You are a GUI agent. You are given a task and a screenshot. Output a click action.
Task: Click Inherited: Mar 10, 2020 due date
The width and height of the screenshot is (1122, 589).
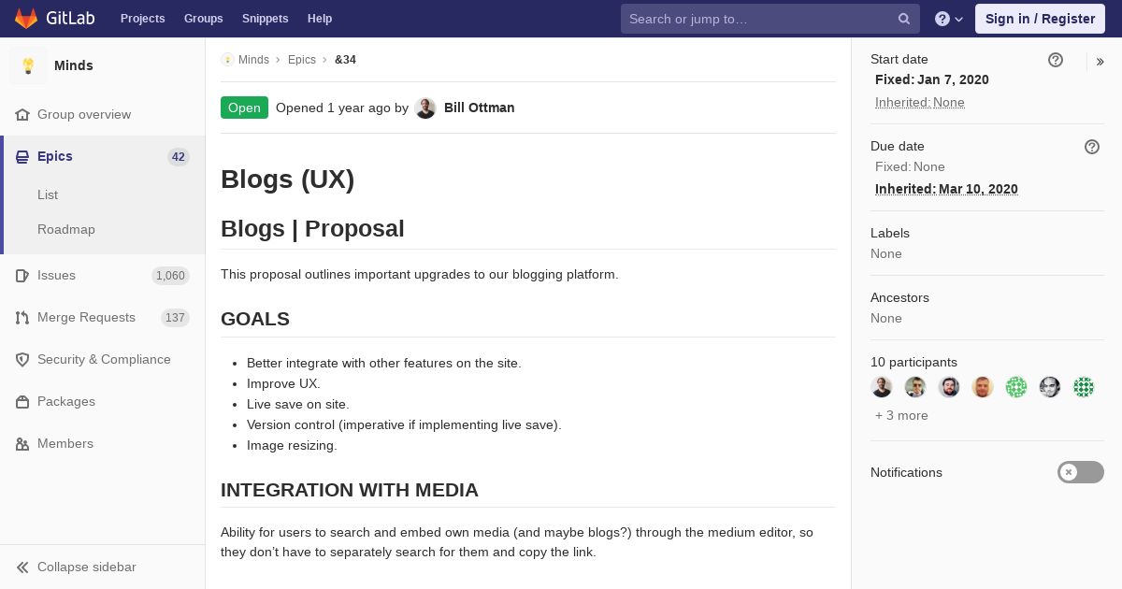point(946,189)
